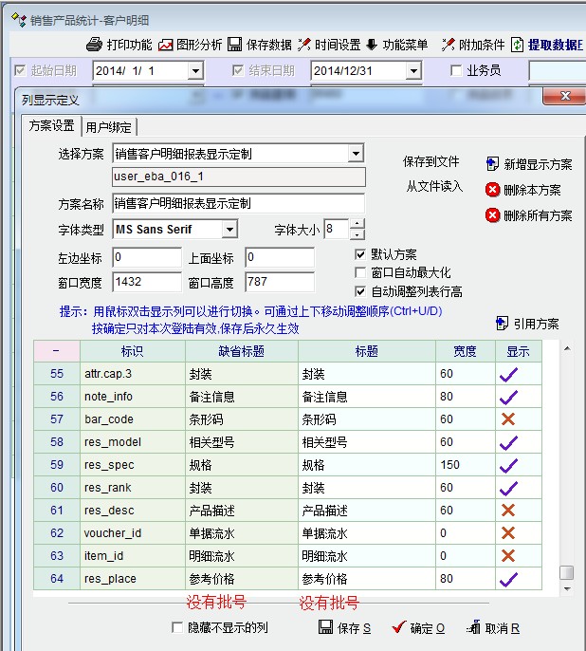Viewport: 586px width, 651px height.
Task: Click 新增显示方案 add scheme icon
Action: (x=493, y=164)
